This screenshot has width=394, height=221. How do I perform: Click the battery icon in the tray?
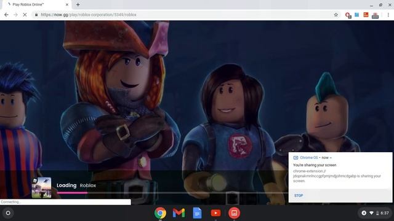[377, 213]
